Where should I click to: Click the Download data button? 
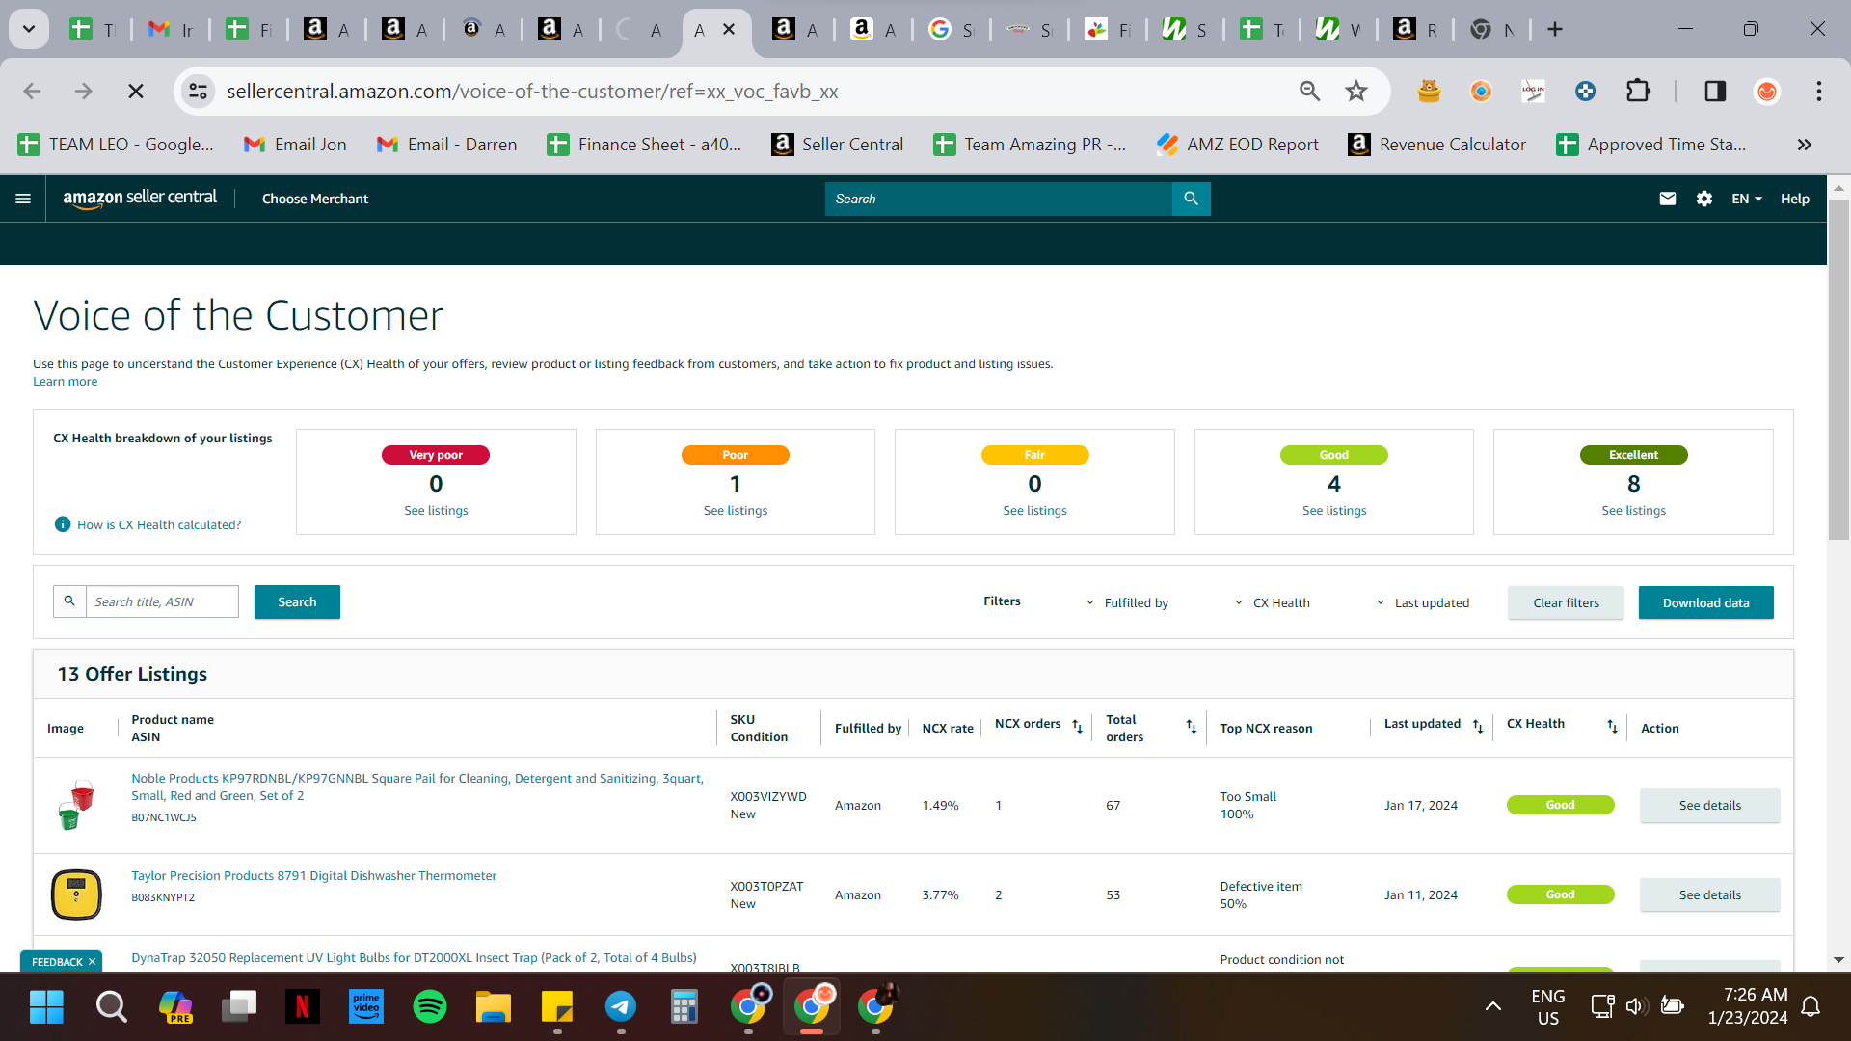pyautogui.click(x=1706, y=602)
